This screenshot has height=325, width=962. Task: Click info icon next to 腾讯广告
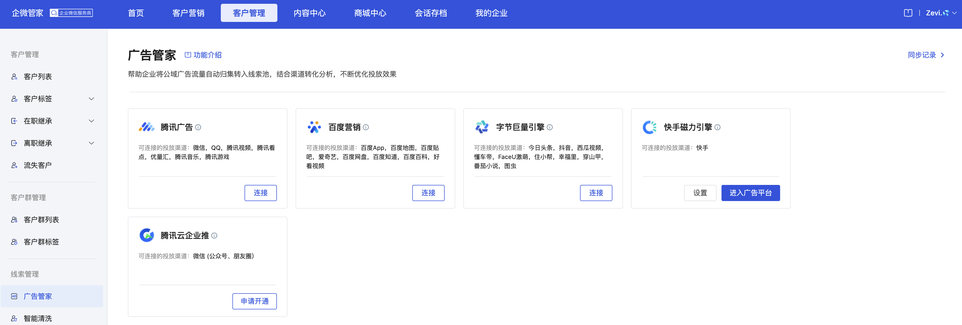tap(198, 127)
